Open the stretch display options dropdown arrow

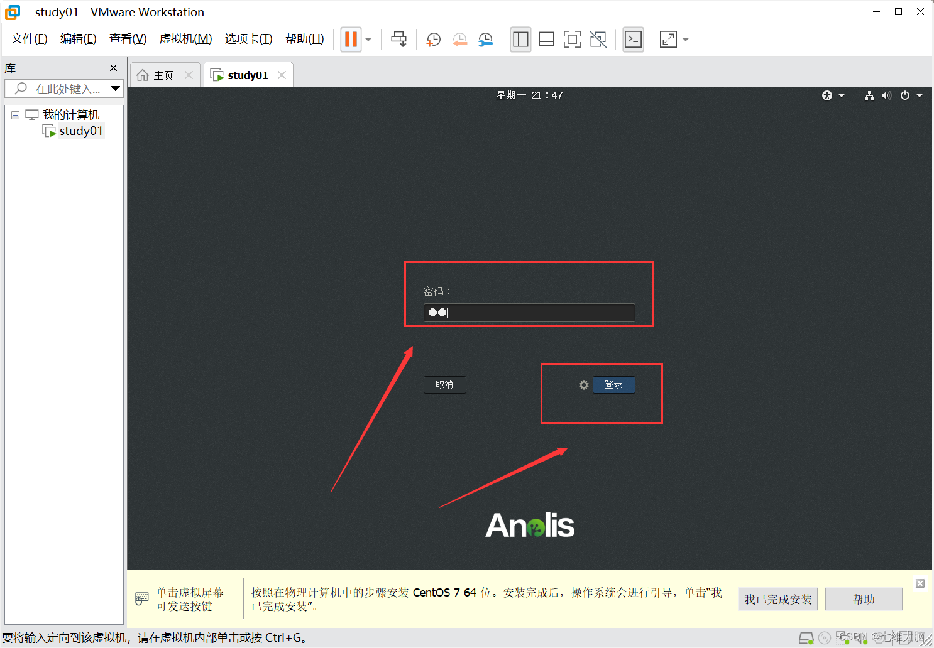click(686, 40)
